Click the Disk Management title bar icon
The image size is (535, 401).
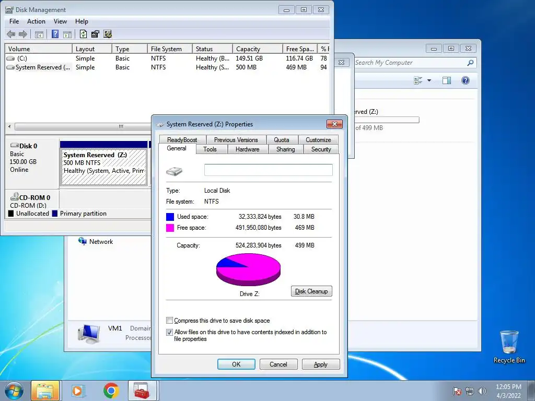point(9,9)
